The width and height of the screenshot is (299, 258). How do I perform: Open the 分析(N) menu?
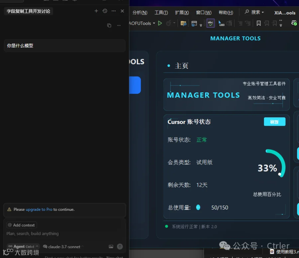point(140,13)
